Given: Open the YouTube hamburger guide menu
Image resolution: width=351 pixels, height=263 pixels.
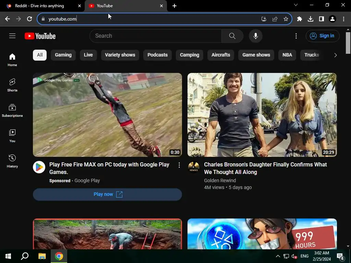Looking at the screenshot, I should [12, 36].
